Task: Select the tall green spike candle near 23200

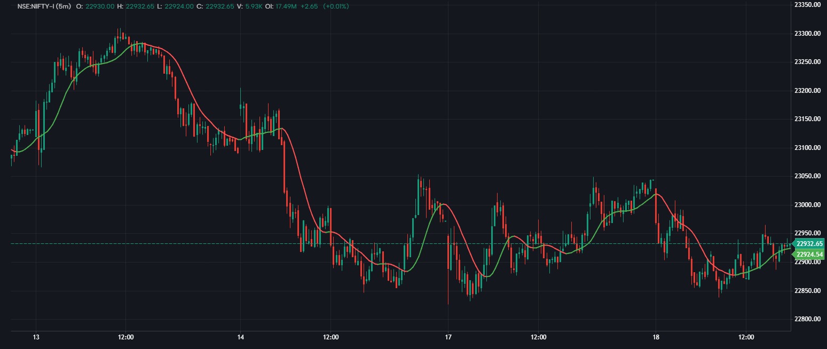Action: tap(241, 107)
